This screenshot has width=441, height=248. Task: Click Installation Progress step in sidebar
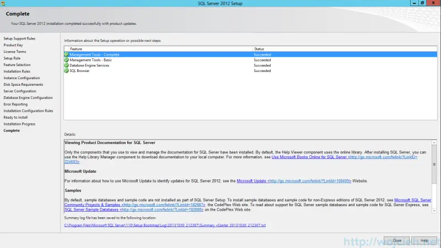[x=19, y=124]
